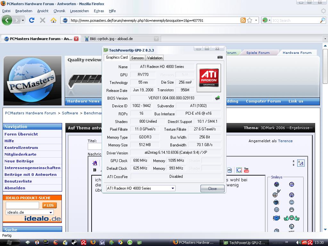Click the green BIOS save chip icon
The height and width of the screenshot is (246, 328).
tap(217, 98)
